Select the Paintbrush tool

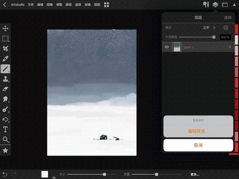pyautogui.click(x=5, y=69)
